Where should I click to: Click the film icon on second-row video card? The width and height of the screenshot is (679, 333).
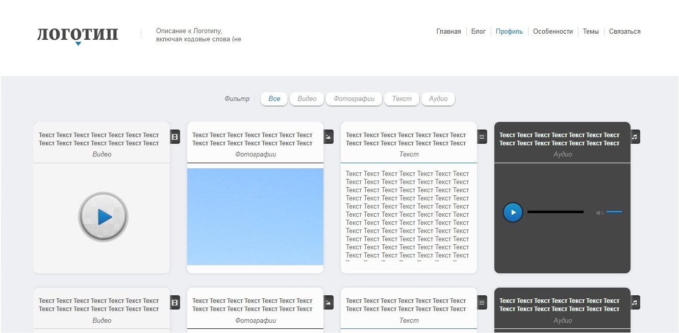(x=175, y=302)
